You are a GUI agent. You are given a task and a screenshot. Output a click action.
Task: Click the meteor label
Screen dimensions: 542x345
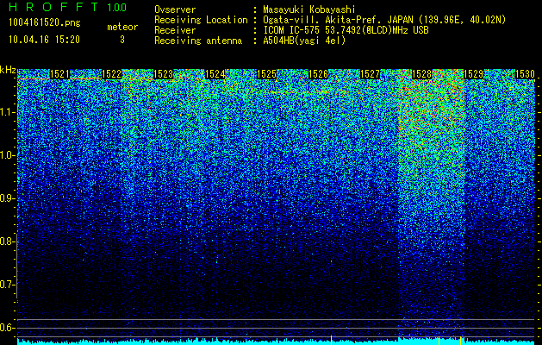(122, 27)
